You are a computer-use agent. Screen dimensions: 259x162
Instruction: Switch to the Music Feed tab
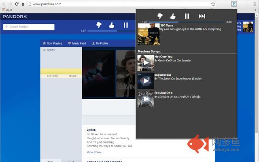pyautogui.click(x=77, y=43)
